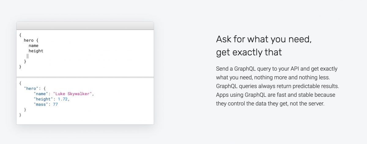This screenshot has height=144, width=367.
Task: Click the gray text cursor block in query editor
Action: point(28,56)
